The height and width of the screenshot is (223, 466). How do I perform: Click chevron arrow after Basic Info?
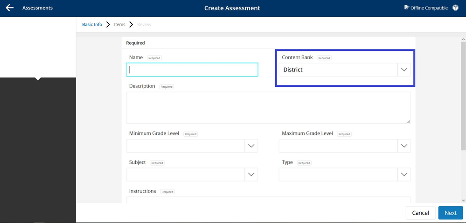pos(108,25)
